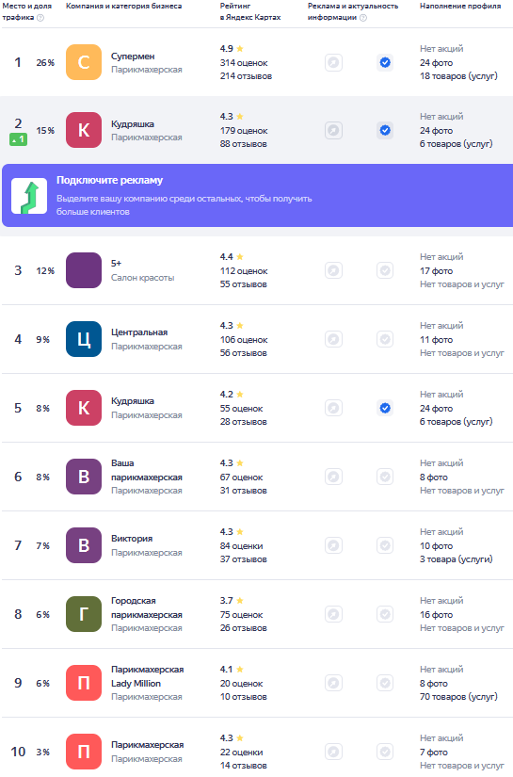The image size is (513, 777).
Task: Click the 16 фото text
Action: click(x=436, y=615)
